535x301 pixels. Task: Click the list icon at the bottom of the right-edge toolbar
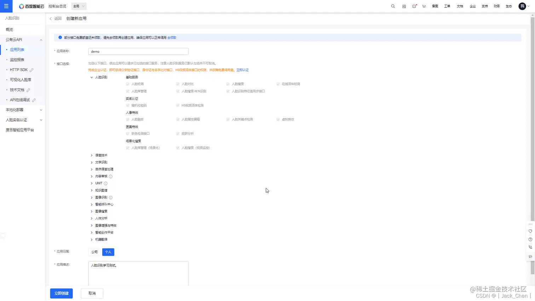(x=530, y=256)
